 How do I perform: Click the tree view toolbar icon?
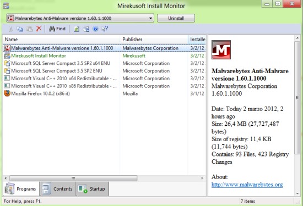(86, 29)
